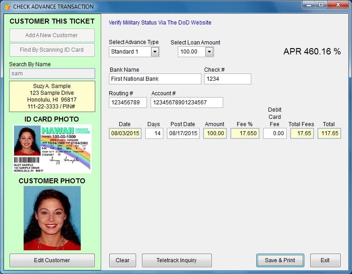Image resolution: width=352 pixels, height=274 pixels.
Task: Click the Exit button
Action: coord(325,260)
